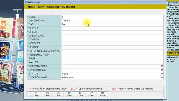Select the RETURN REDEEMPTION NOTE field
The image size is (179, 101).
(112, 51)
